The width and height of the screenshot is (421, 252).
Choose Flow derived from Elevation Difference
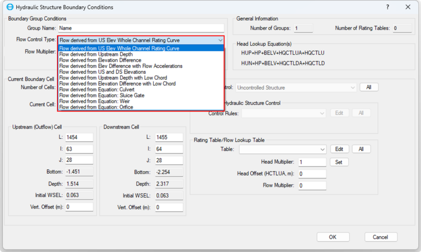pos(100,60)
